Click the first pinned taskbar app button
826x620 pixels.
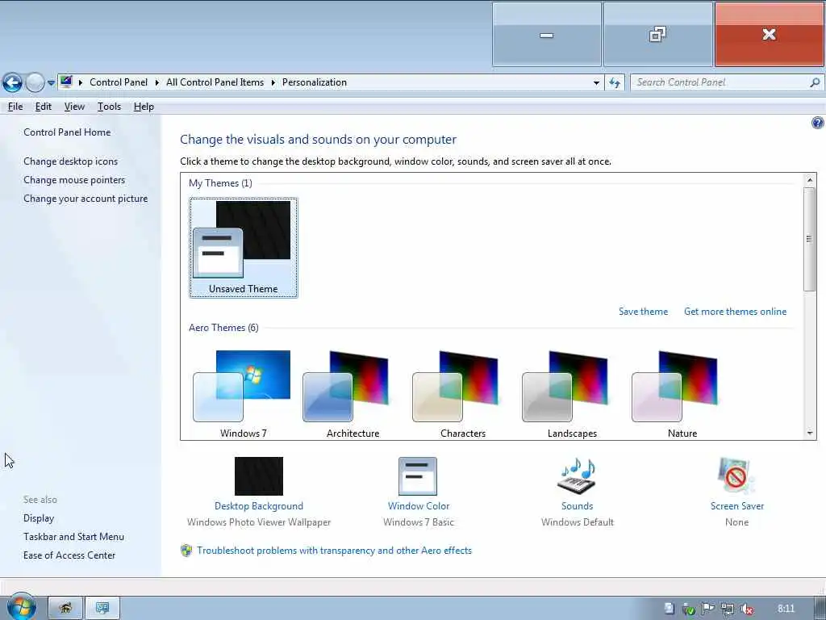pyautogui.click(x=65, y=608)
